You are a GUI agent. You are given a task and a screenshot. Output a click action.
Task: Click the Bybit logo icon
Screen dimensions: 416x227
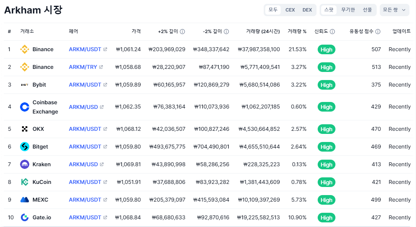pyautogui.click(x=25, y=85)
